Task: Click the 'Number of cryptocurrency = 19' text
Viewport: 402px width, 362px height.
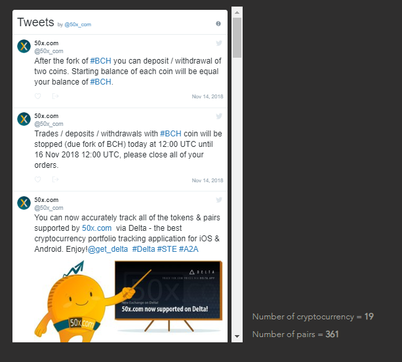Action: click(313, 317)
